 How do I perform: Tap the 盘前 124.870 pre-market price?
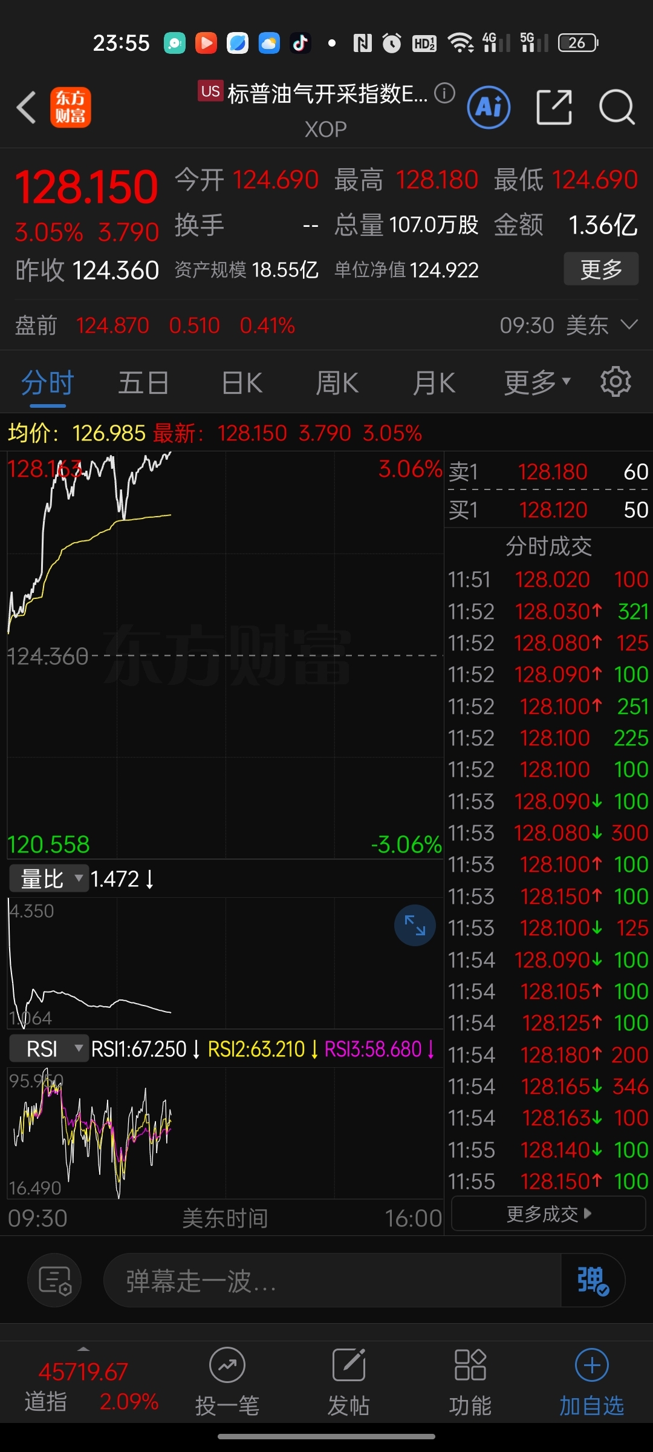pyautogui.click(x=112, y=325)
